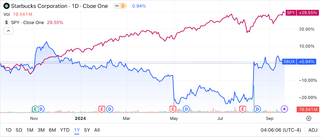
Task: Click the red earnings marker near February
Action: 102,109
